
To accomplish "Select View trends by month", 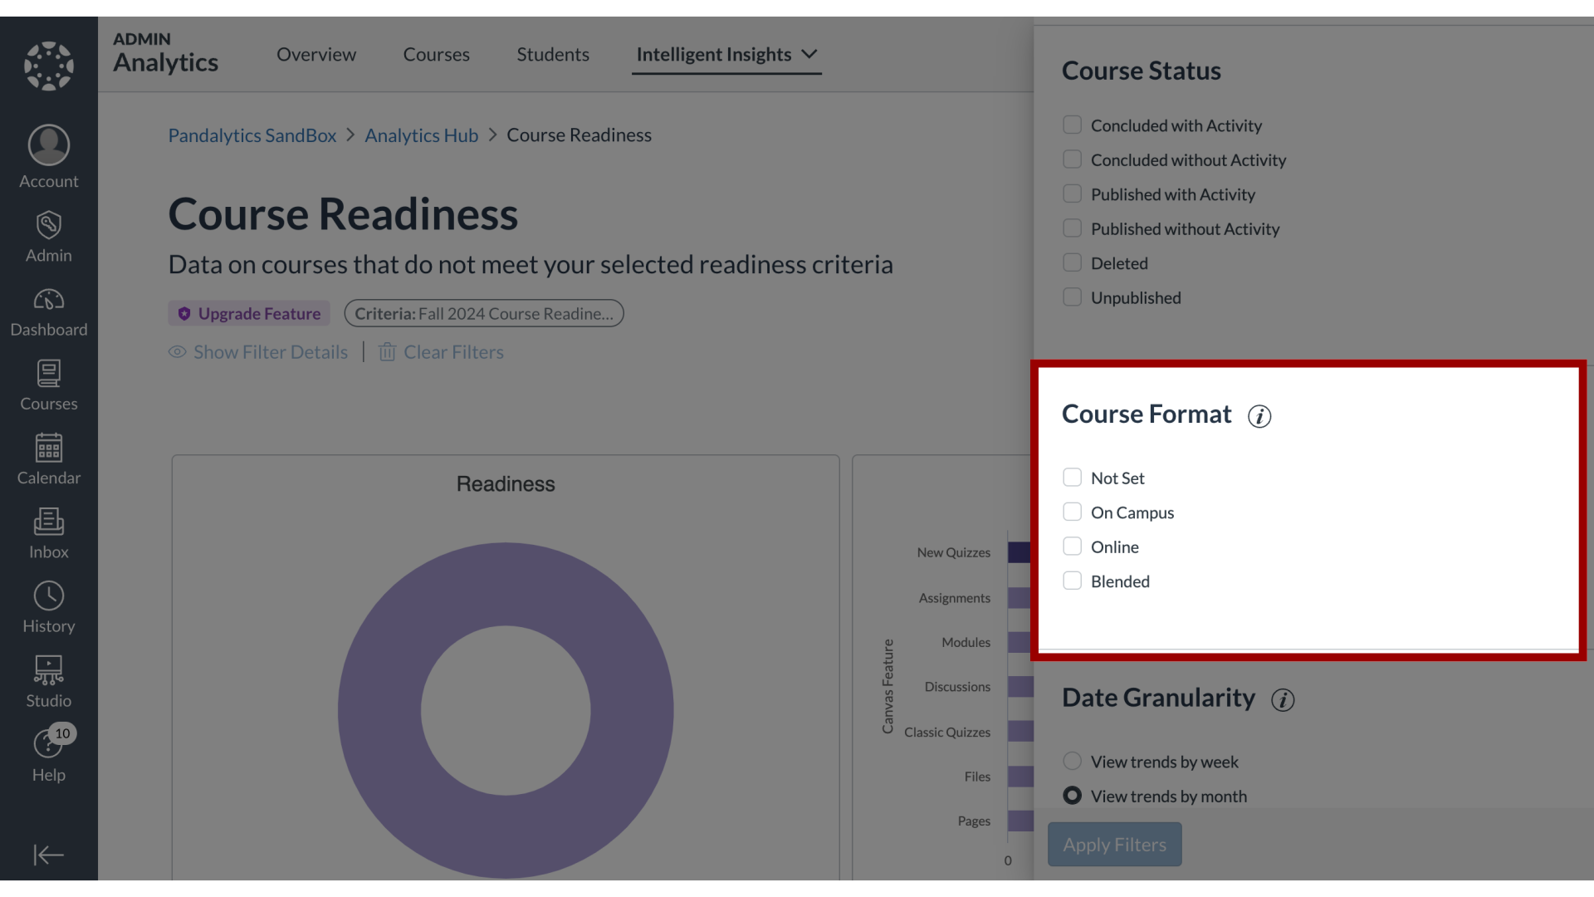I will (1072, 796).
